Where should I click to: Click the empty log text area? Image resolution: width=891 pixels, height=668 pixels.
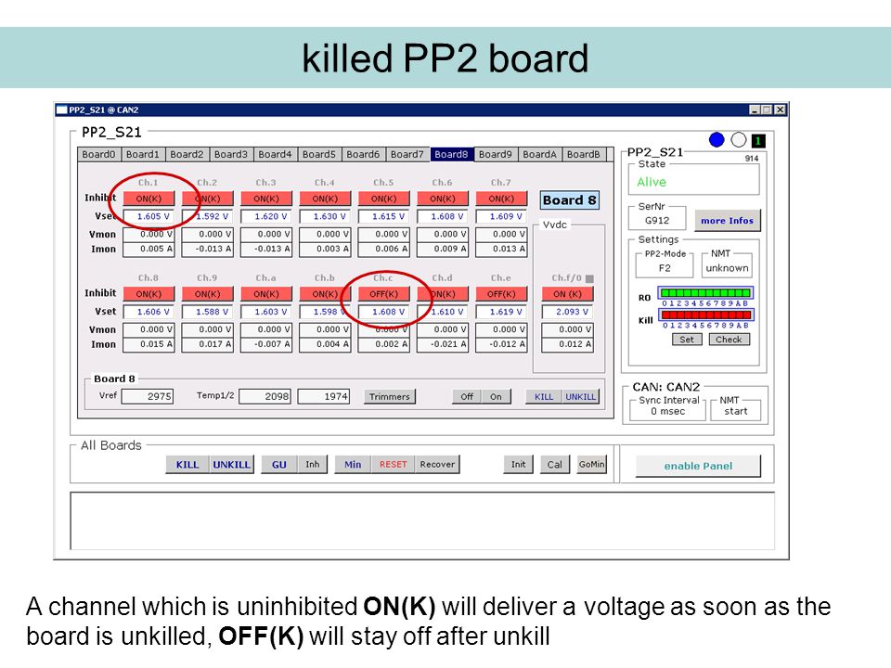click(x=422, y=520)
